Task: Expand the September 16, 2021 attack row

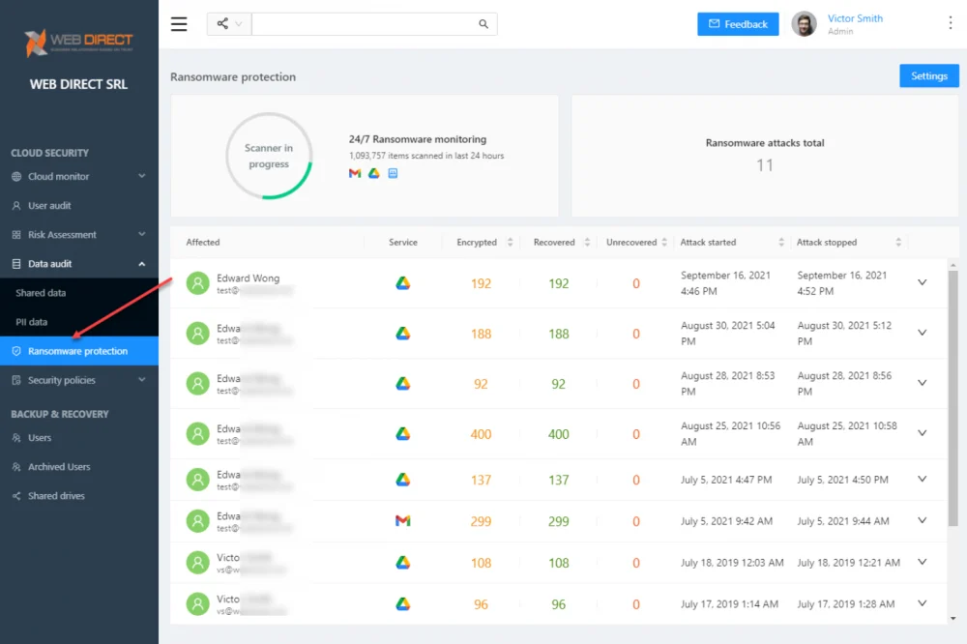Action: click(922, 282)
